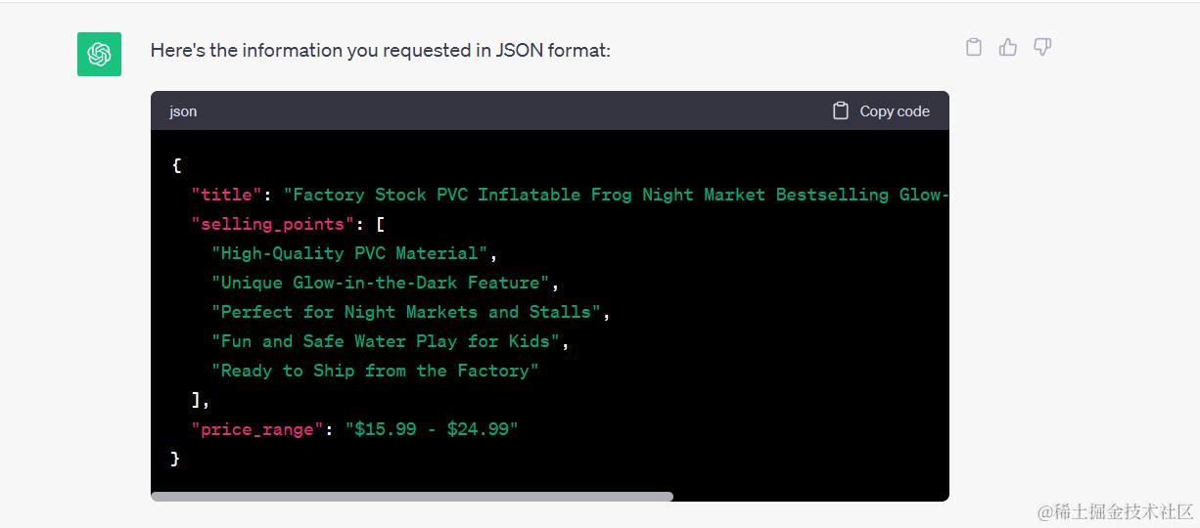Click the "$15.99 - $24.99" price value
This screenshot has width=1200, height=528.
tap(432, 429)
